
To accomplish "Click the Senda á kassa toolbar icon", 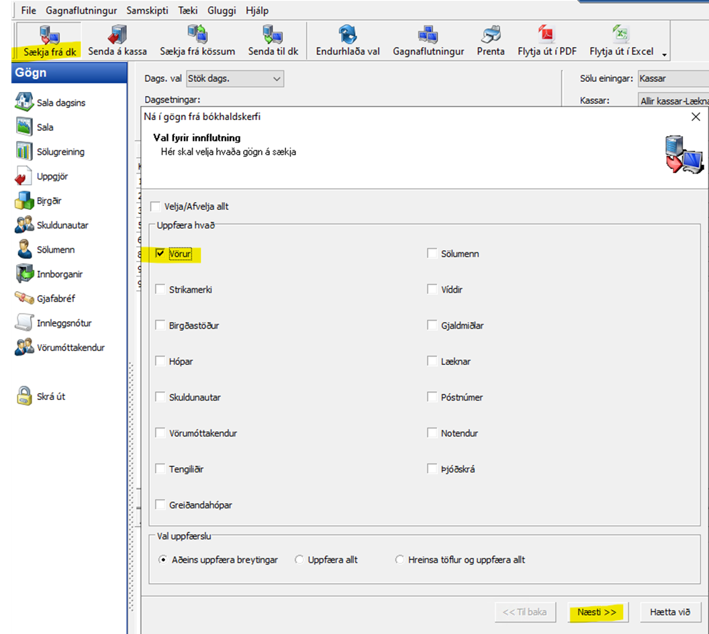I will click(x=118, y=35).
